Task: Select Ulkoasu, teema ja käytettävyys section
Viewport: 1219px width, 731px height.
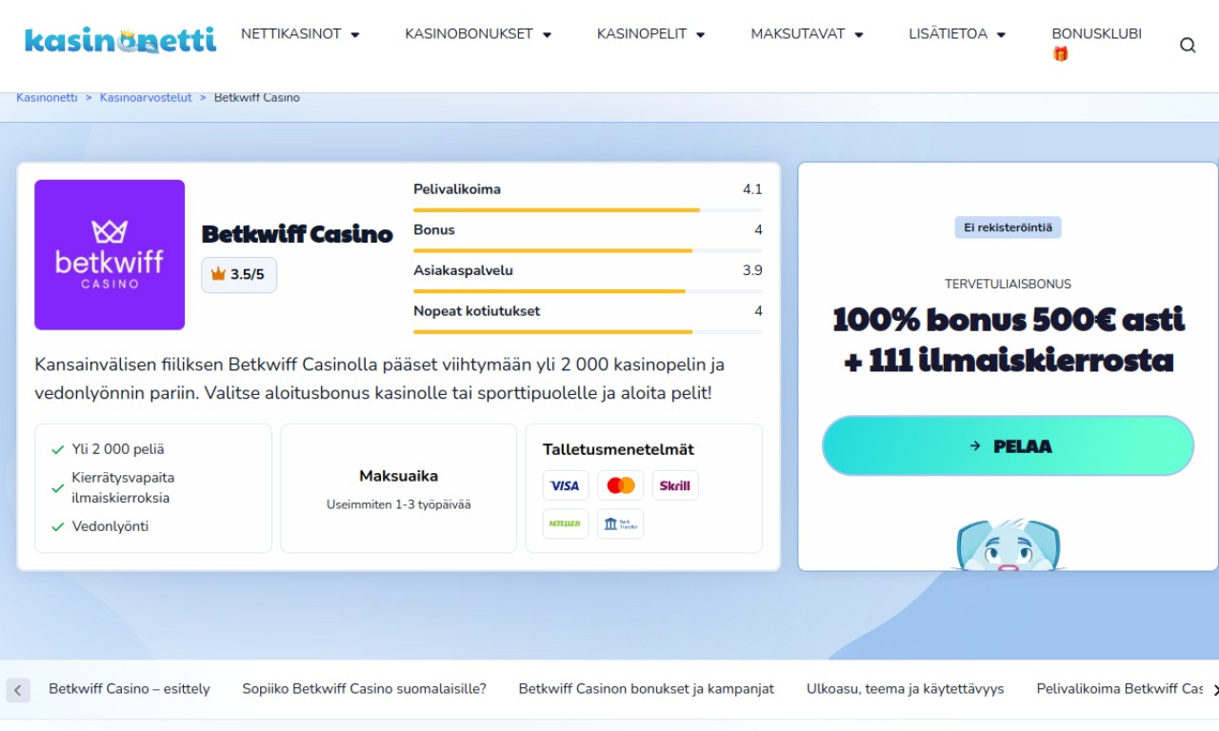Action: 905,688
